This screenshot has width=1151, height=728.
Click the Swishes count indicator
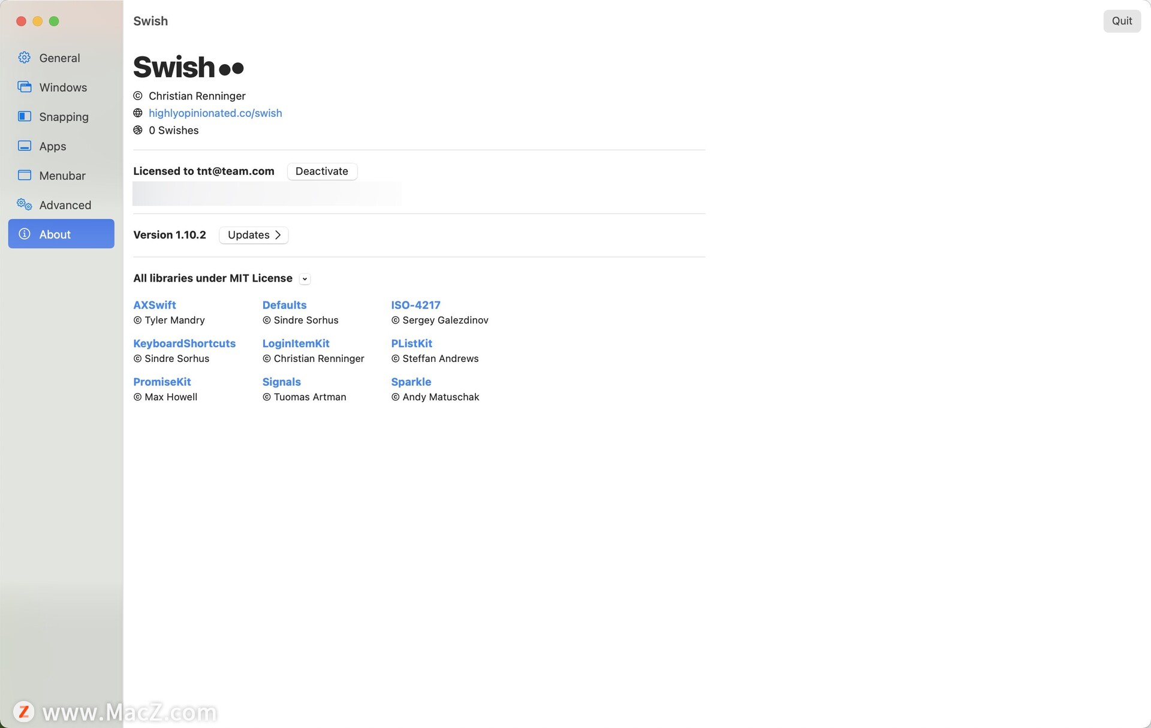174,130
